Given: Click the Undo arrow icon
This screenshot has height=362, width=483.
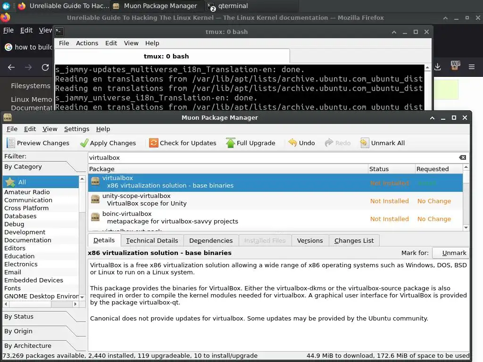Looking at the screenshot, I should click(x=292, y=142).
